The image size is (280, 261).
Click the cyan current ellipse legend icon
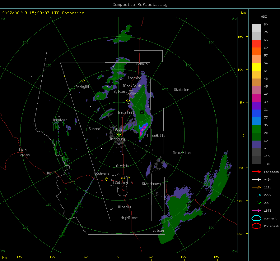click(256, 218)
